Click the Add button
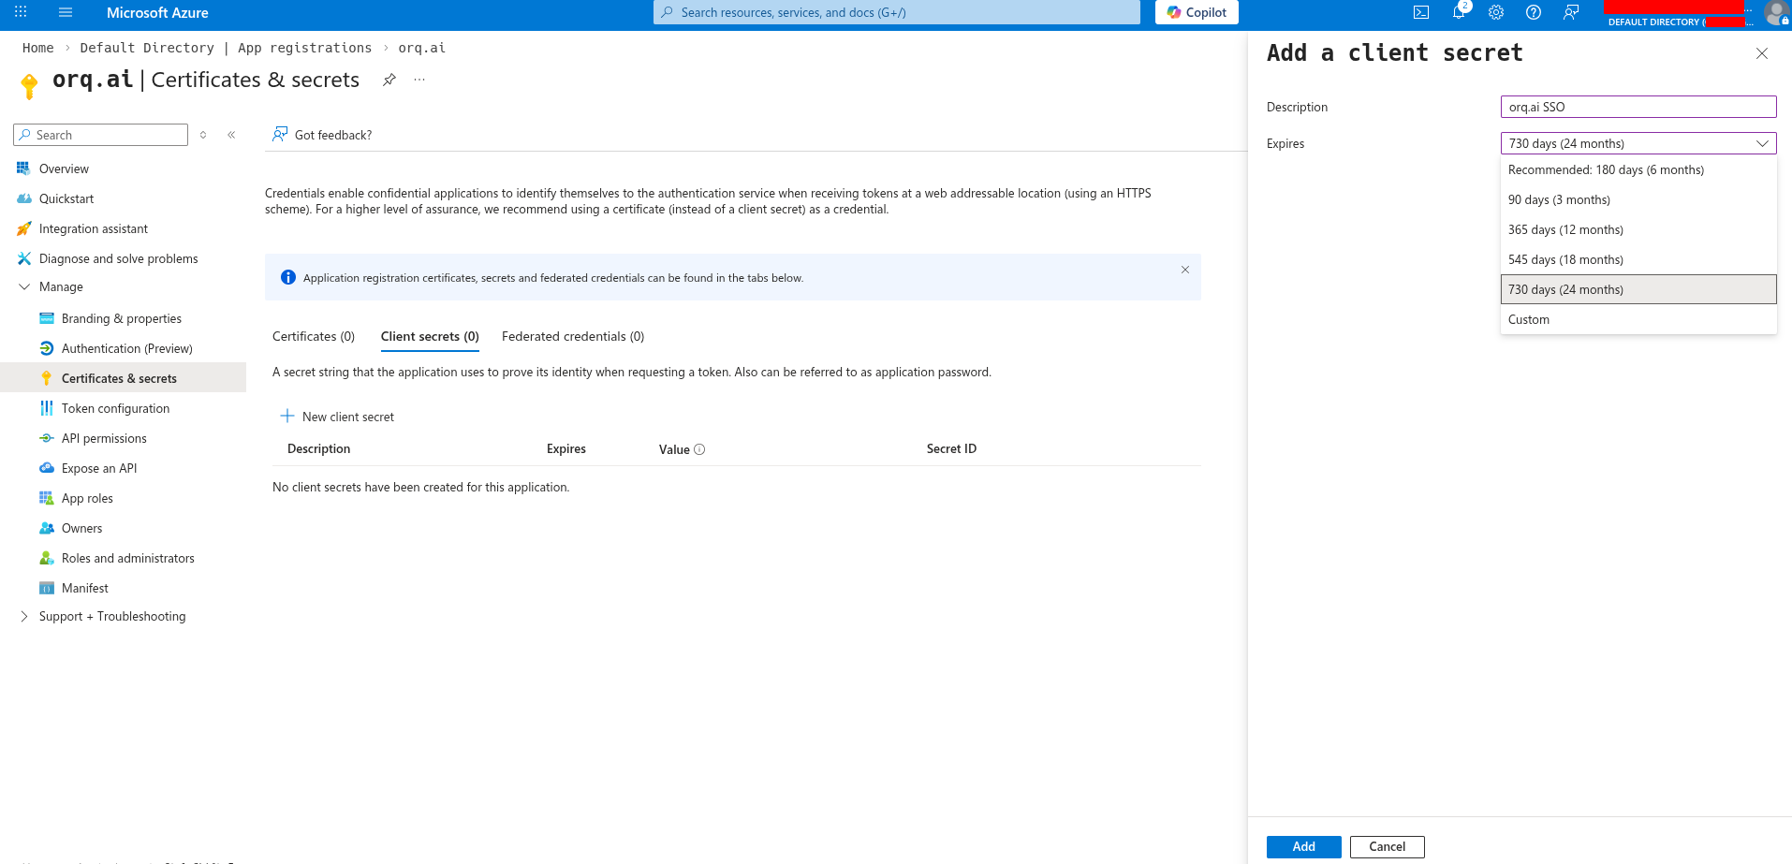Image resolution: width=1792 pixels, height=864 pixels. tap(1303, 846)
